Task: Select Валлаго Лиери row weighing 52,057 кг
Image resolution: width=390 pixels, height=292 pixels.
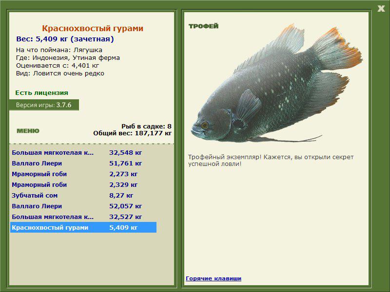Action: (x=83, y=206)
